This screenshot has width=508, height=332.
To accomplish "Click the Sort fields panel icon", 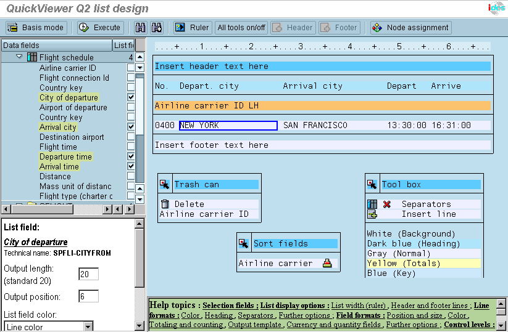I will pos(244,243).
